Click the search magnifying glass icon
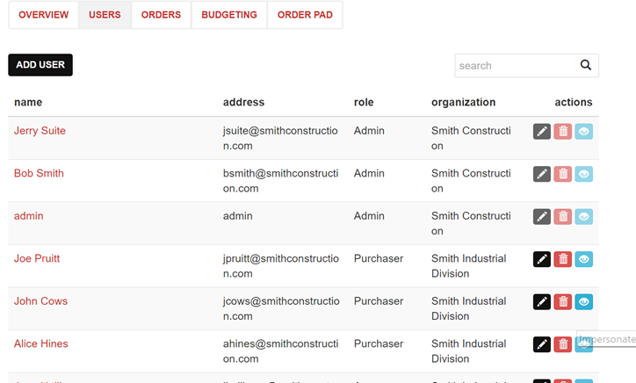This screenshot has width=636, height=383. pyautogui.click(x=586, y=66)
